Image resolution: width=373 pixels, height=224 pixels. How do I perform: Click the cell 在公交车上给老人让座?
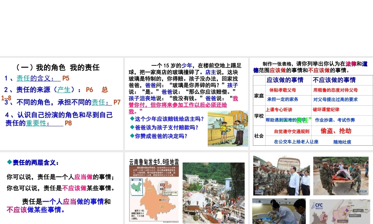296,141
